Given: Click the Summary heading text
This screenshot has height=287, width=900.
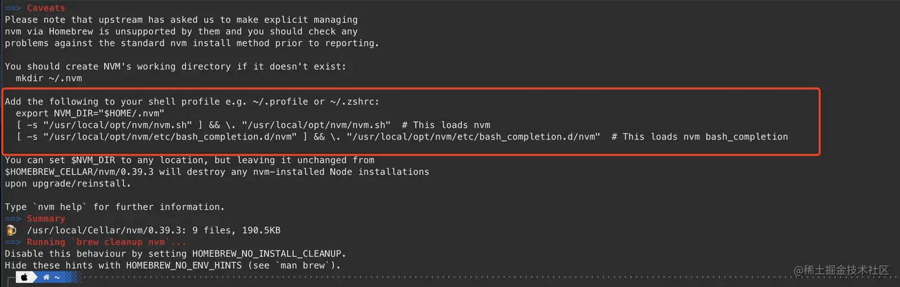Looking at the screenshot, I should 46,219.
